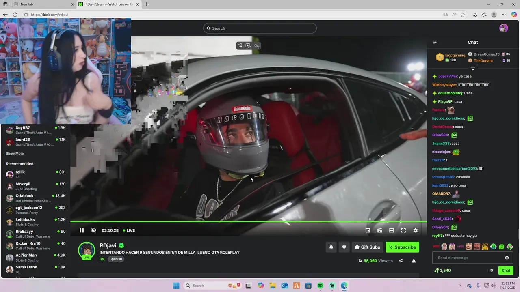Image resolution: width=520 pixels, height=292 pixels.
Task: Open Copilot icon in Edge toolbar
Action: (x=514, y=15)
